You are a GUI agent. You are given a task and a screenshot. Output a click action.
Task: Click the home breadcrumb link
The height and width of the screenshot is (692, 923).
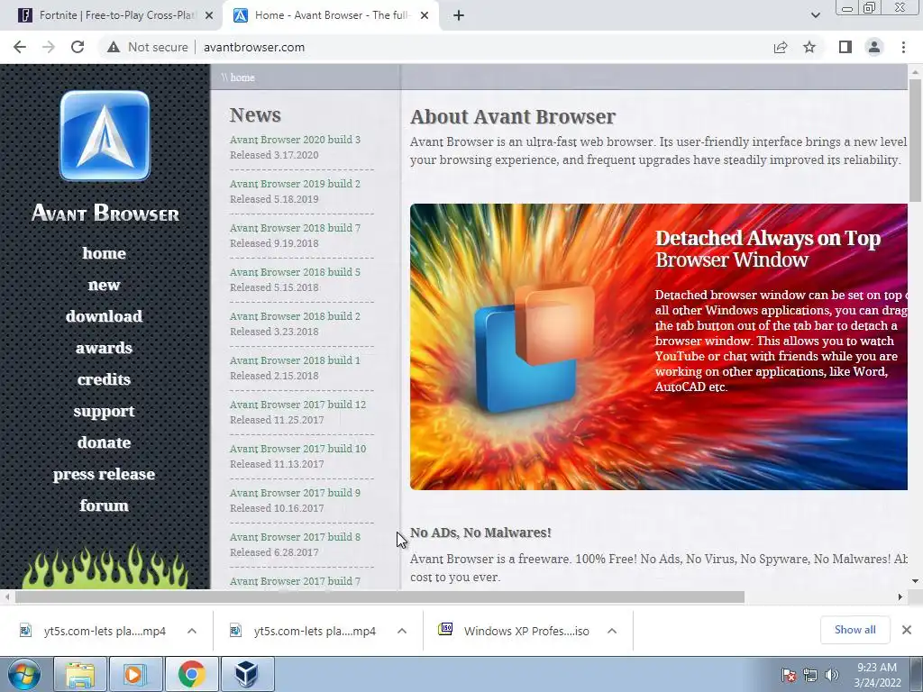(242, 77)
